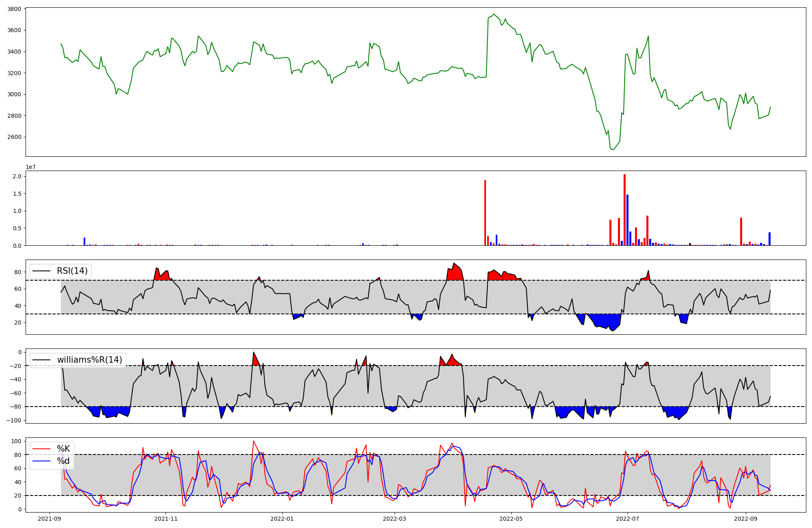
Task: Click the red %K line swatch in legend
Action: (x=41, y=449)
